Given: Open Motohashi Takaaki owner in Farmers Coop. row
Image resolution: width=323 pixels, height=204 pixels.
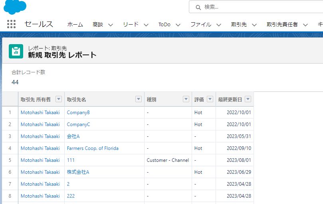Looking at the screenshot, I should [x=40, y=148].
